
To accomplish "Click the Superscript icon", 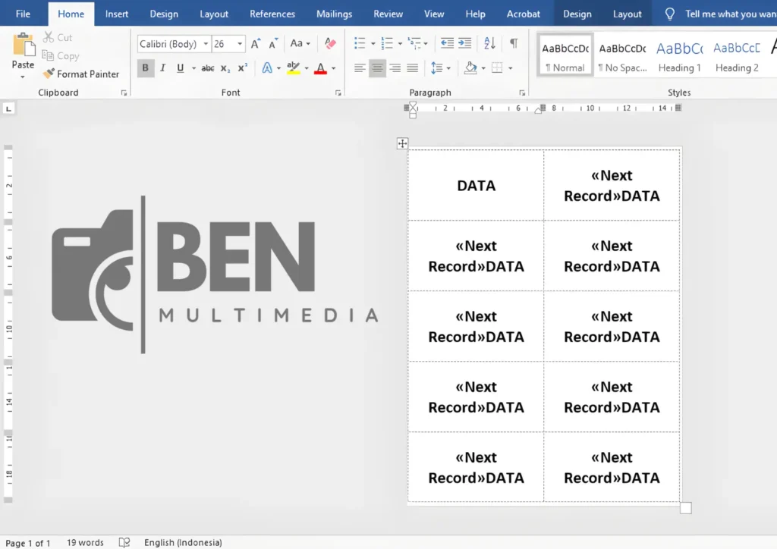I will point(242,68).
